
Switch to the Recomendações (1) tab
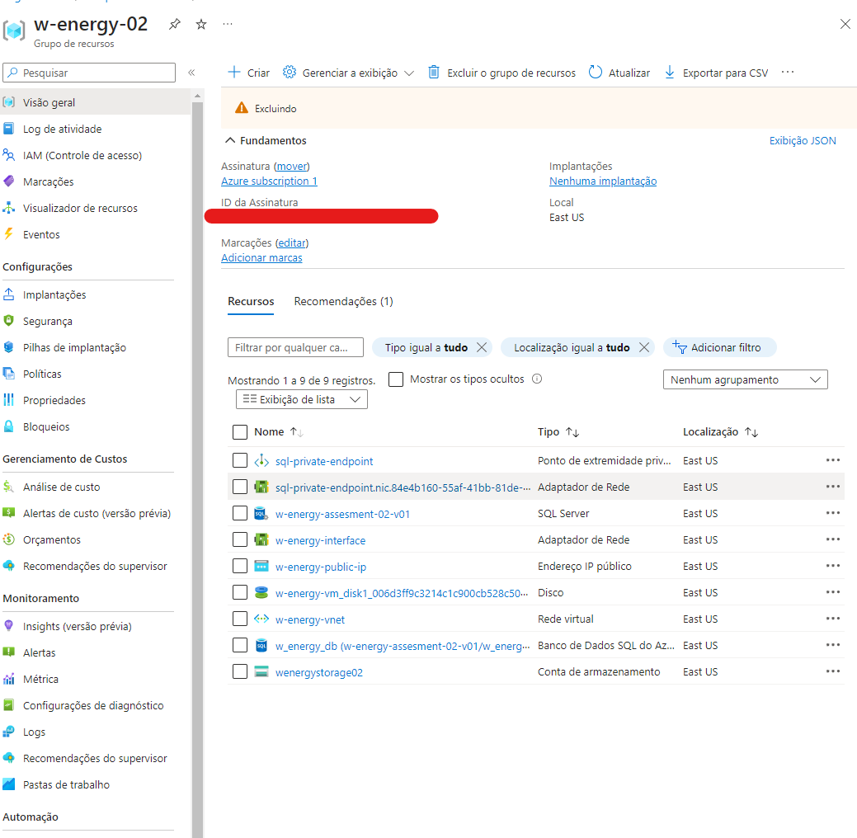343,301
